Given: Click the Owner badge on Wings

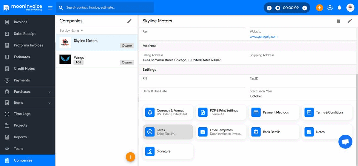Looking at the screenshot, I should tap(127, 62).
